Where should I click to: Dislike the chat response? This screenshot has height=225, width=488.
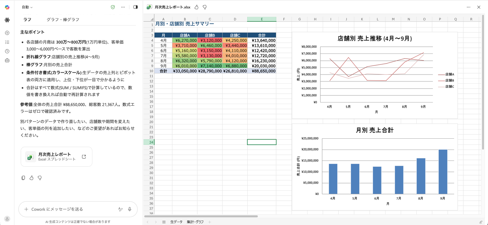(x=40, y=178)
